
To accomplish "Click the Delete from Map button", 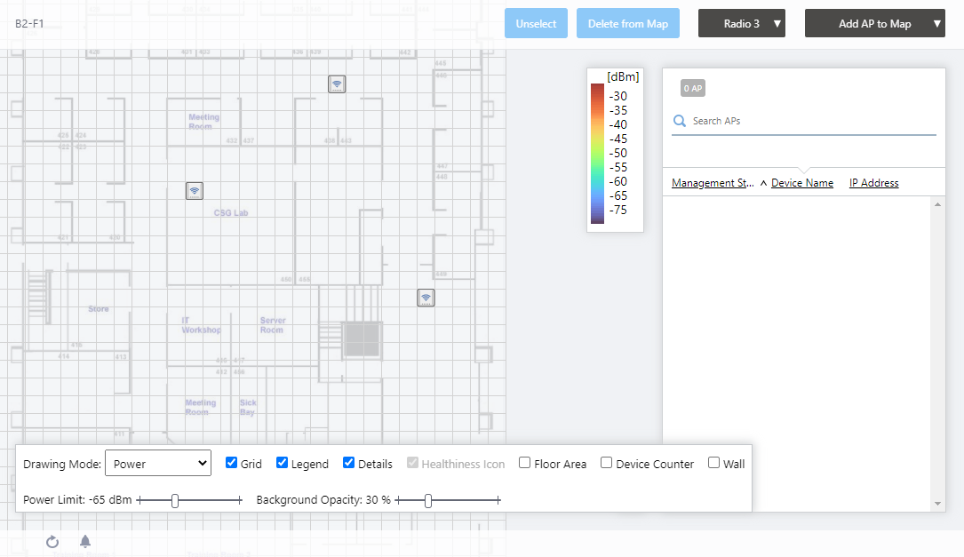I will pyautogui.click(x=627, y=23).
